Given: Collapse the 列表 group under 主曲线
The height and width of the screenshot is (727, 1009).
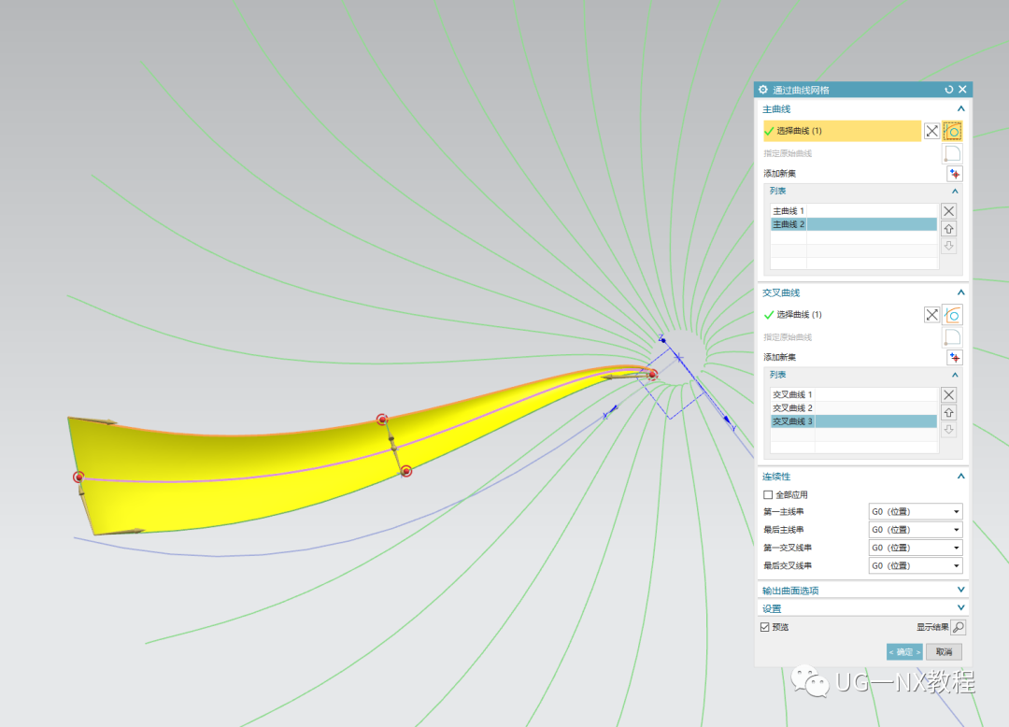Looking at the screenshot, I should click(x=955, y=191).
